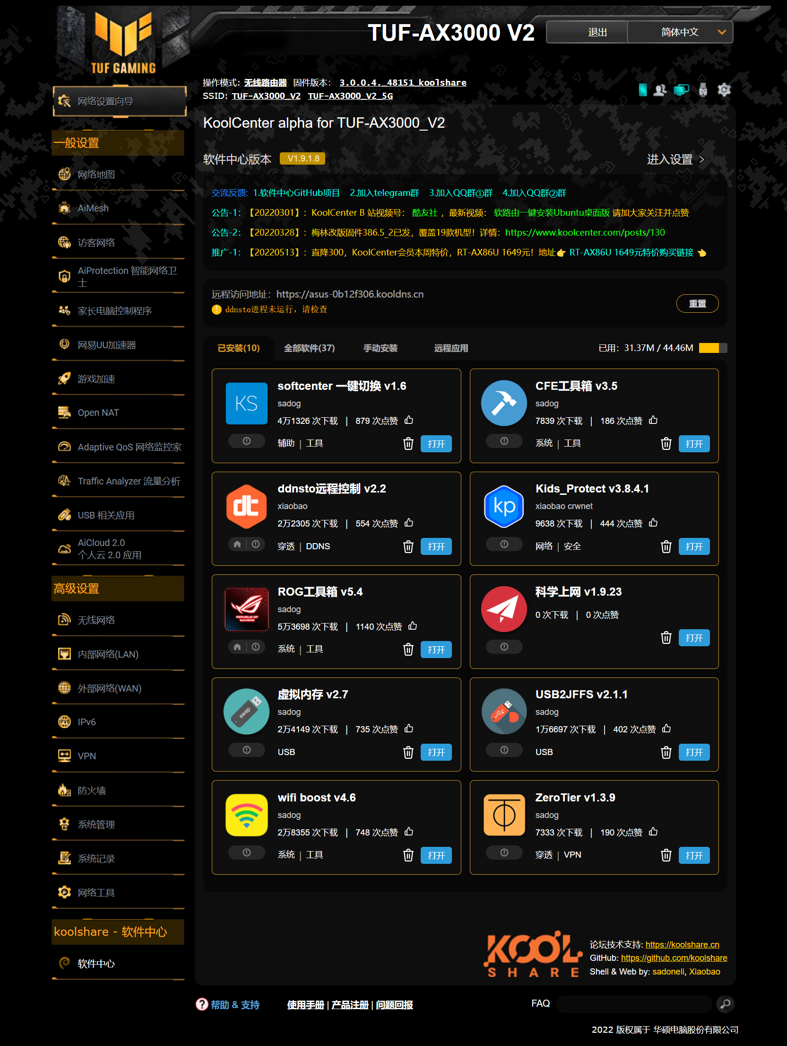Click the settings gear status icon

click(x=724, y=90)
